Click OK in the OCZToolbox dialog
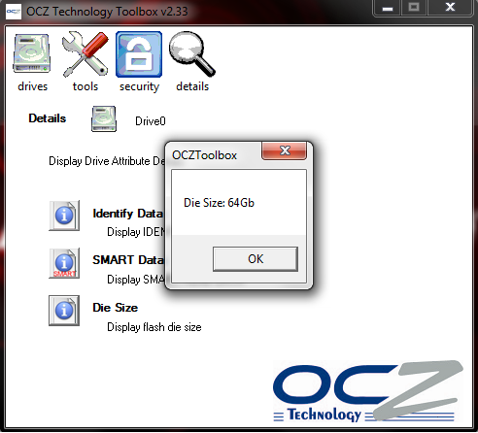 click(x=256, y=259)
